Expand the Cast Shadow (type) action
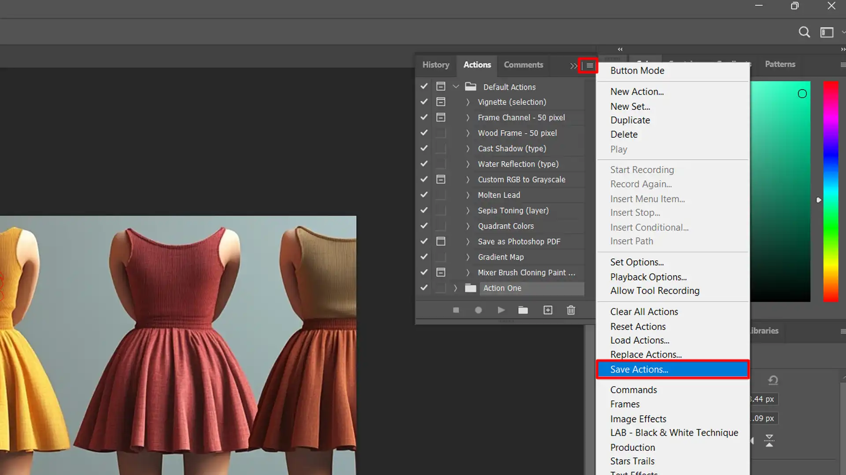The image size is (846, 475). (x=468, y=149)
